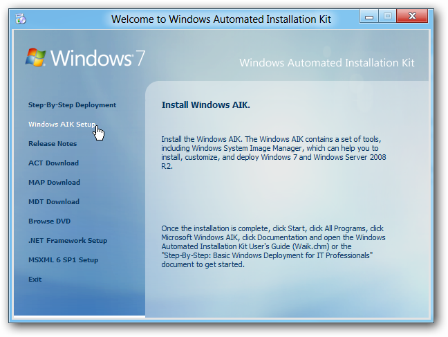Viewport: 448px width, 337px height.
Task: Click the installer icon in title bar
Action: pyautogui.click(x=21, y=19)
